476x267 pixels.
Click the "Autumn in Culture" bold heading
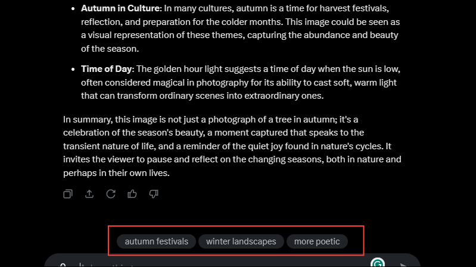pyautogui.click(x=120, y=8)
